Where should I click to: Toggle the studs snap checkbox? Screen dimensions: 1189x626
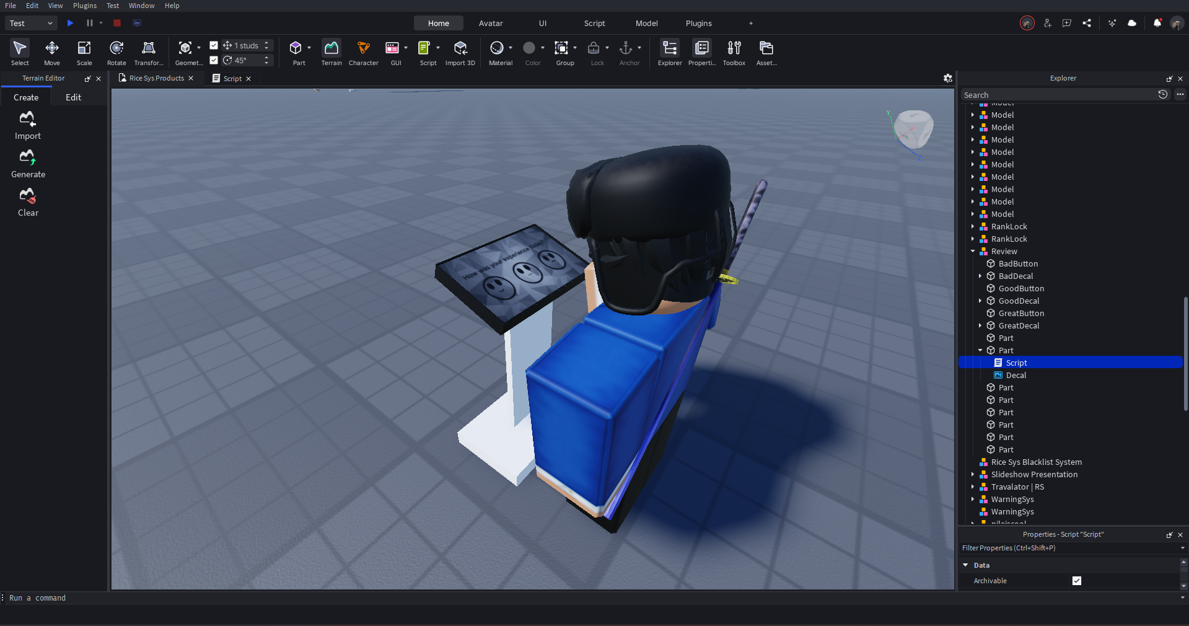(214, 45)
